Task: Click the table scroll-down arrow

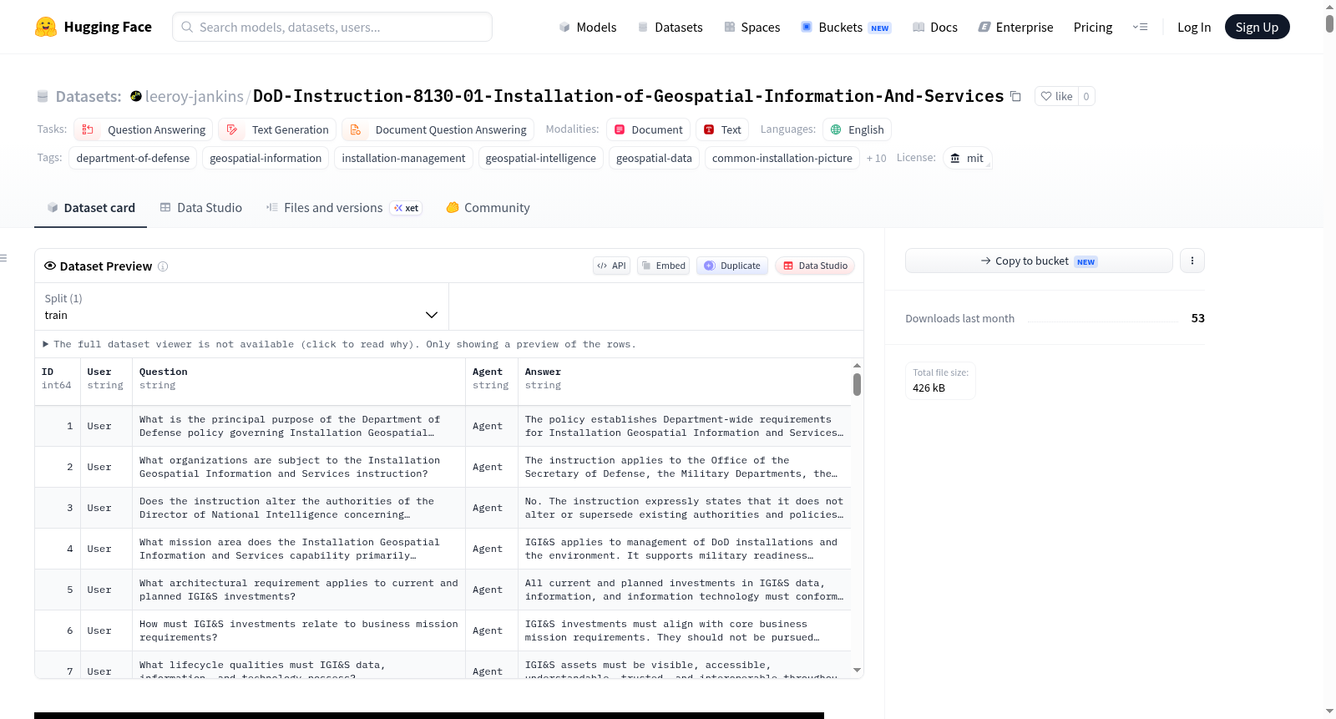Action: pos(857,670)
